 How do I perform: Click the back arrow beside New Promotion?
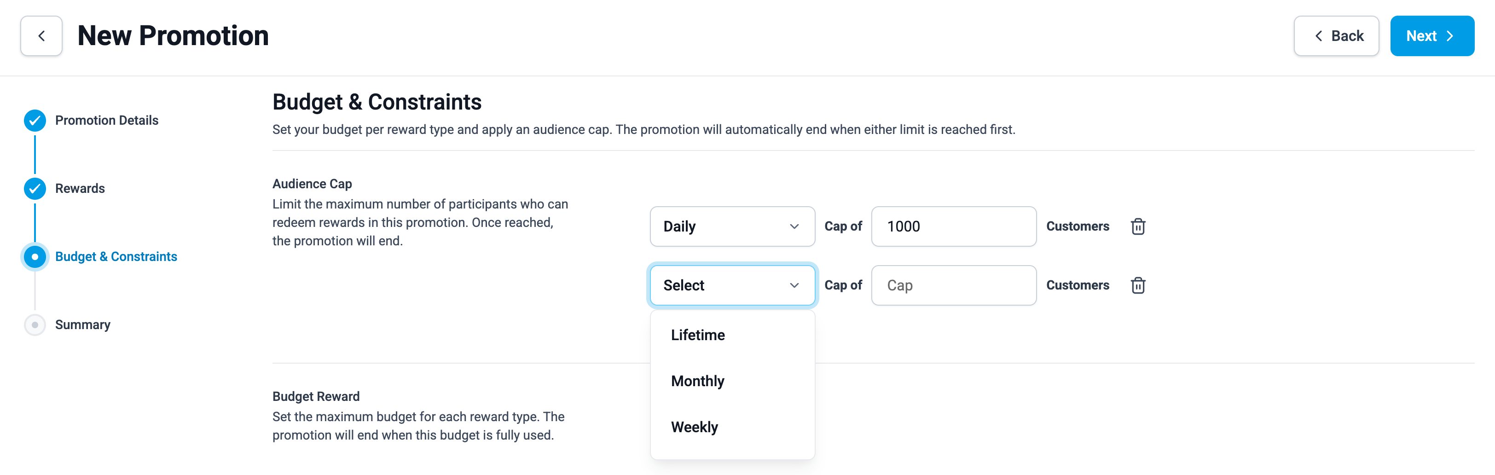coord(41,36)
